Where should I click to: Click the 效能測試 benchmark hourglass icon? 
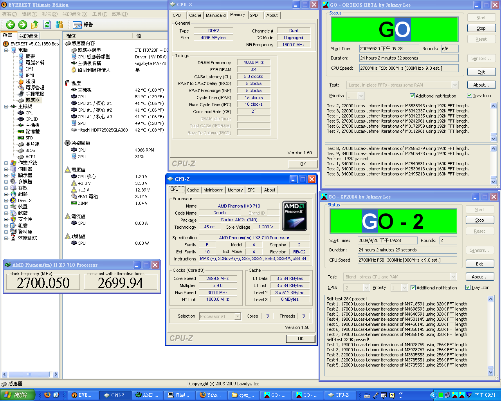13,238
